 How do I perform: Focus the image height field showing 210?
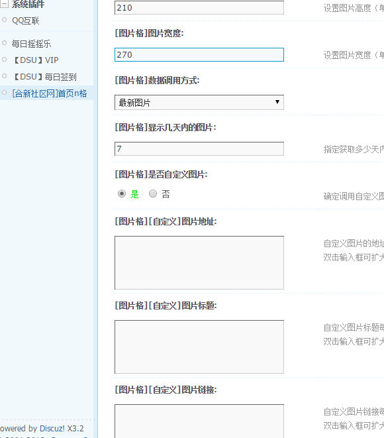[x=199, y=7]
